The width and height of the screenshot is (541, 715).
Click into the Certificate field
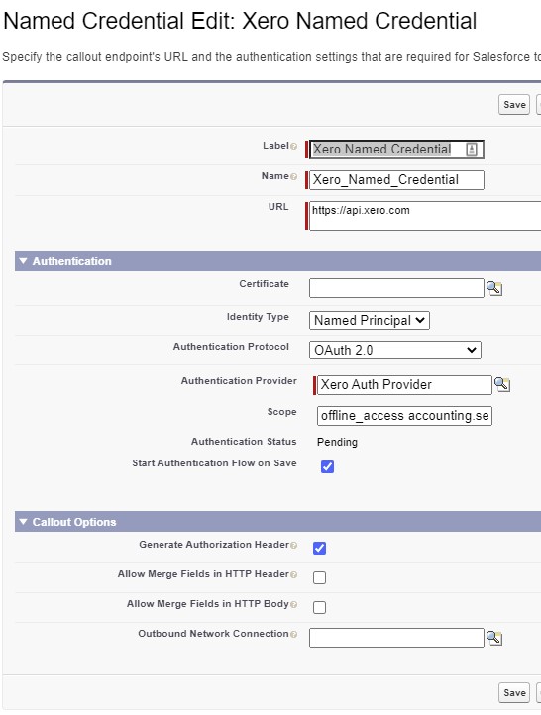(396, 288)
